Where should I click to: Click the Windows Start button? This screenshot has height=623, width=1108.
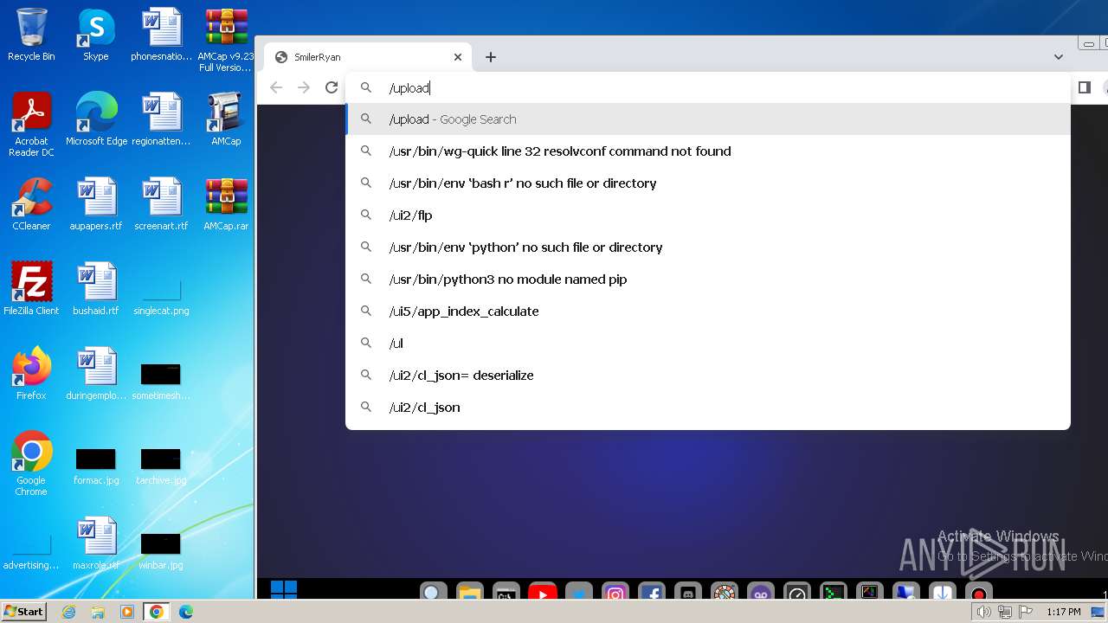coord(24,612)
